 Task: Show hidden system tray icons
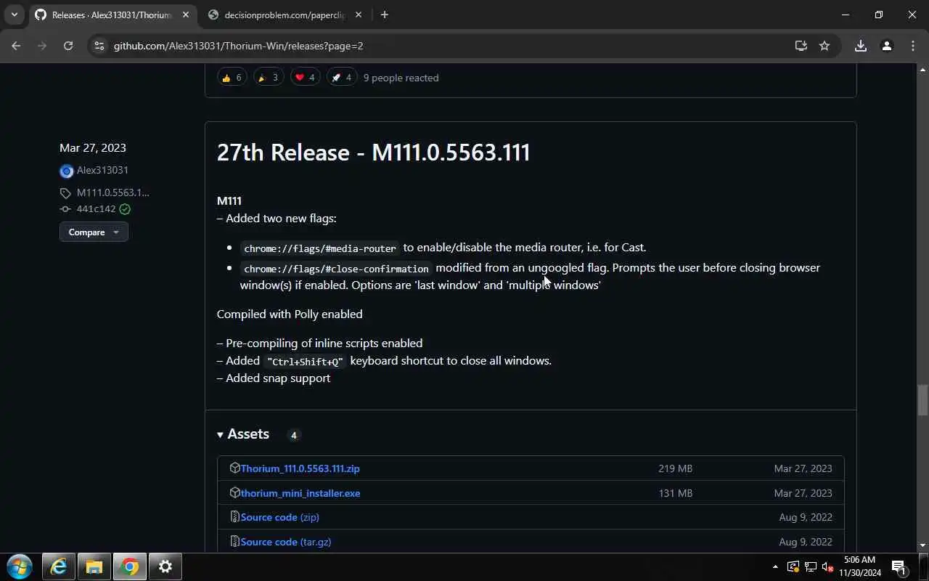click(775, 566)
